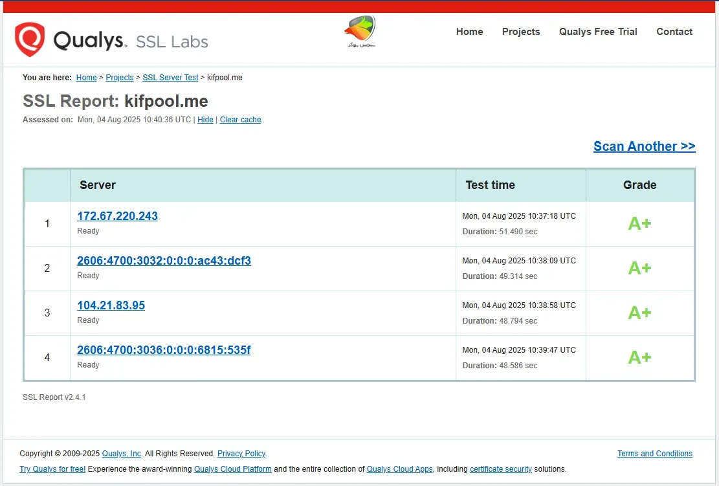Click the A+ grade in row 4
Screen dimensions: 719x486
tap(639, 358)
